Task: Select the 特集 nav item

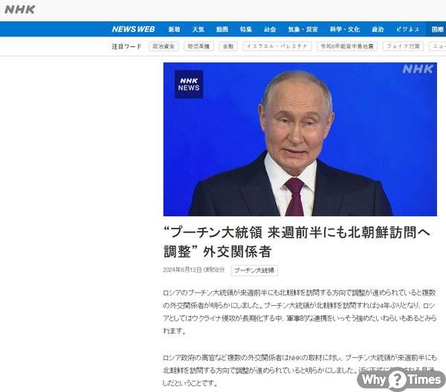Action: pyautogui.click(x=246, y=29)
